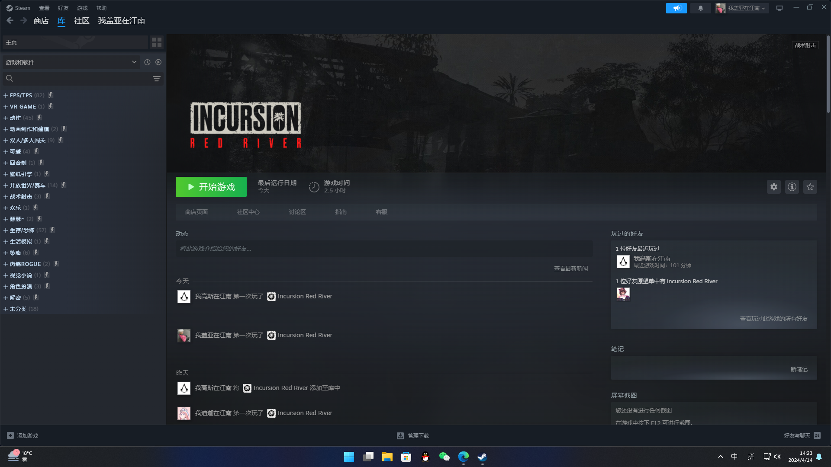This screenshot has width=831, height=467.
Task: Open Windows Start menu
Action: pyautogui.click(x=349, y=457)
